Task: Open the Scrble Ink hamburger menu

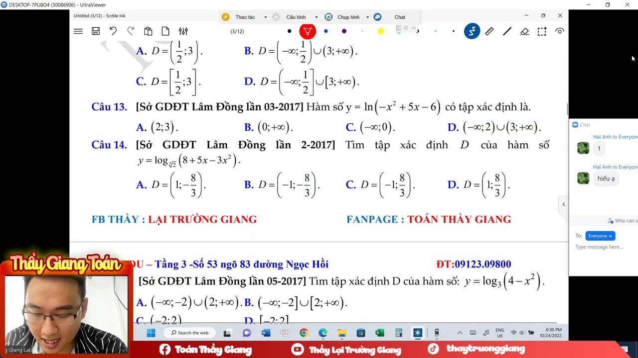Action: tap(78, 31)
